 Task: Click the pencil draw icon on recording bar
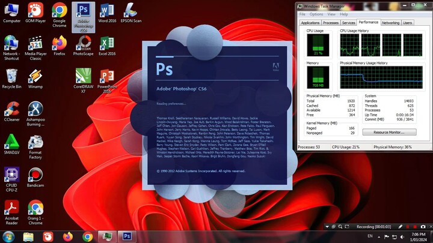coord(400,227)
